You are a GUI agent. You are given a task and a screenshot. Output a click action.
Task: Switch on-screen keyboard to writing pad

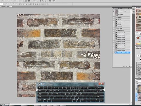[x=39, y=84]
